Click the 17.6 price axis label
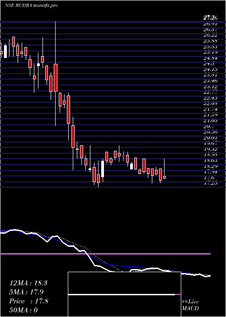The image size is (226, 317). (209, 178)
